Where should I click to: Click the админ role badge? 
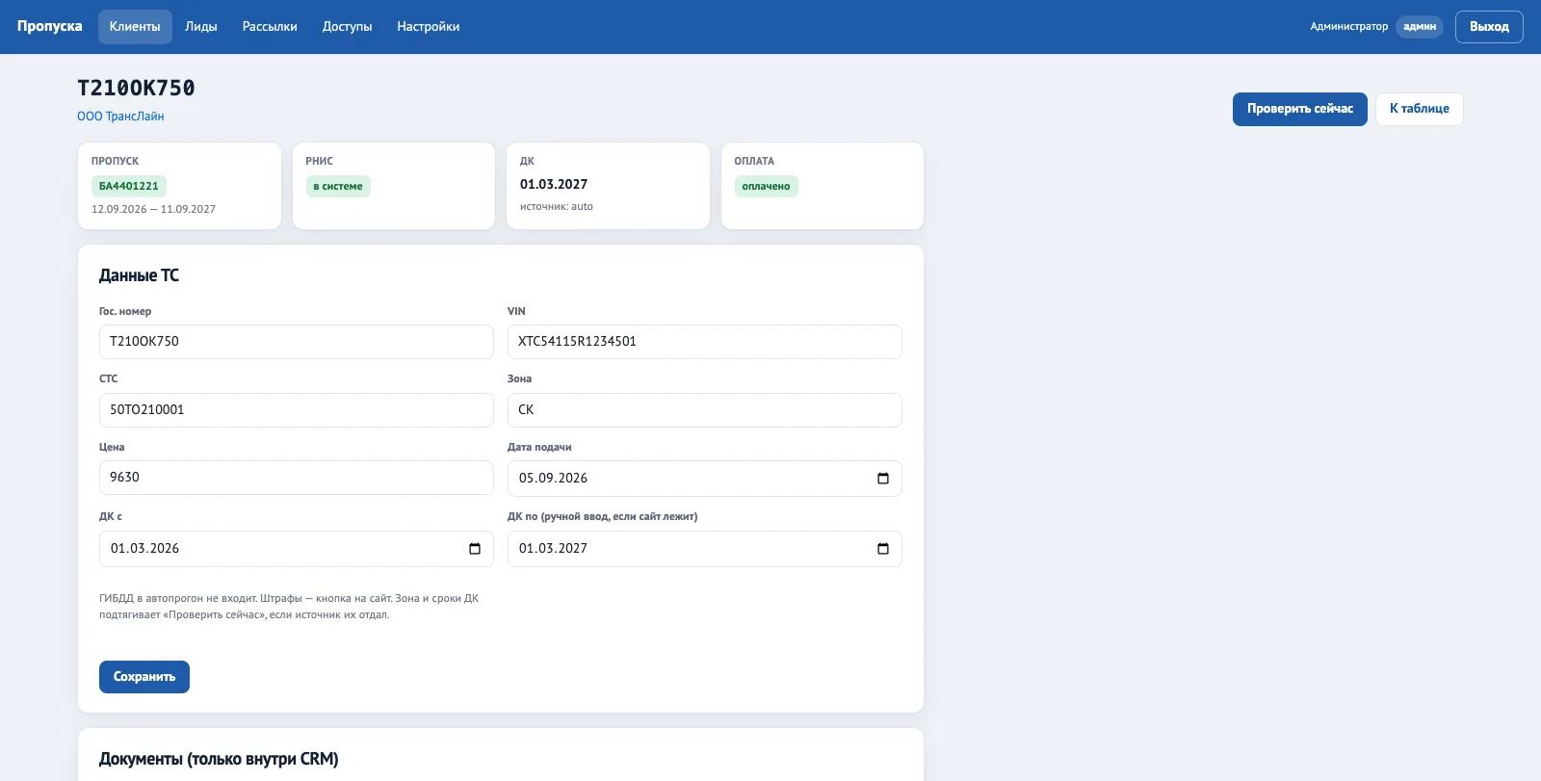[1420, 27]
